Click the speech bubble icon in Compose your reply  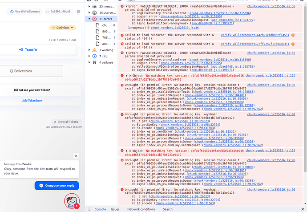point(41,186)
